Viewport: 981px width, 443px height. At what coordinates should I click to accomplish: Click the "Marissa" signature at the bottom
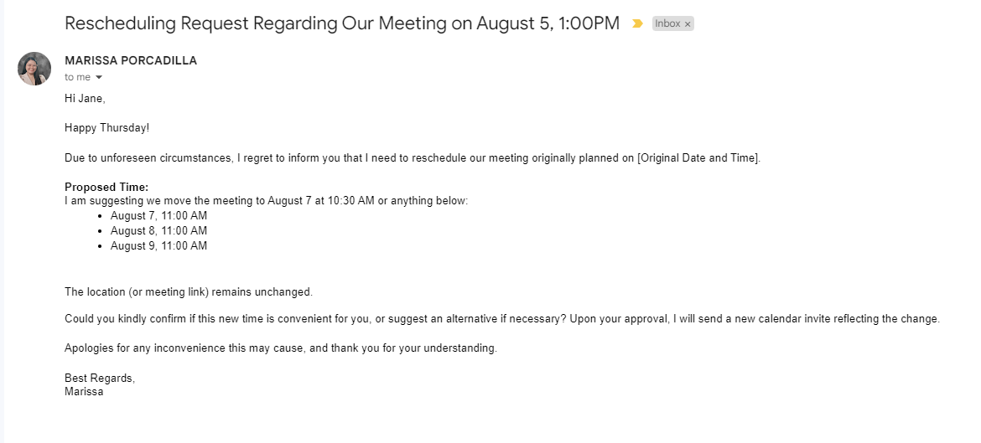[x=84, y=391]
